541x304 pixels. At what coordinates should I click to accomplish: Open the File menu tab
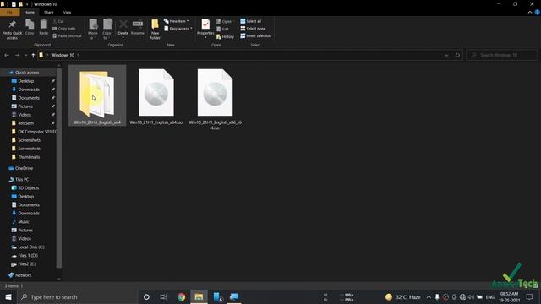[9, 12]
